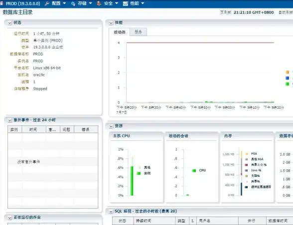Collapse the 性能 panel section
The height and width of the screenshot is (225, 293).
[x=111, y=23]
